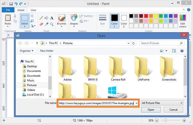Click the Cut scissors icon

(15, 16)
